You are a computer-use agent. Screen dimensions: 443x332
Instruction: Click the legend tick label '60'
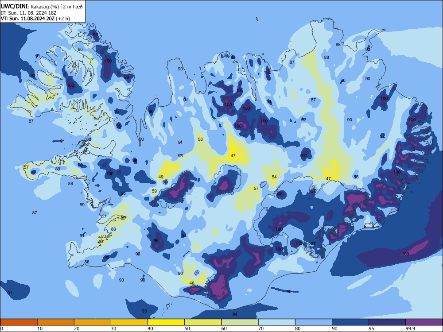pyautogui.click(x=224, y=328)
